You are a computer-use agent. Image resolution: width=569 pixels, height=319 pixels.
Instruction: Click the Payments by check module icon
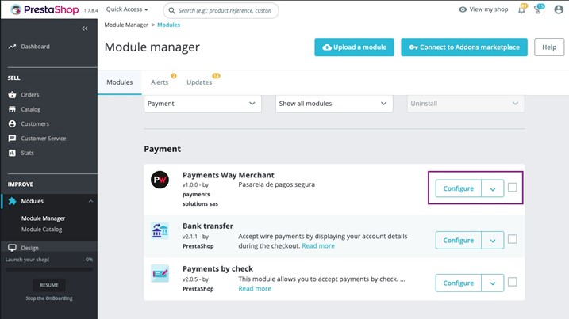tap(160, 274)
